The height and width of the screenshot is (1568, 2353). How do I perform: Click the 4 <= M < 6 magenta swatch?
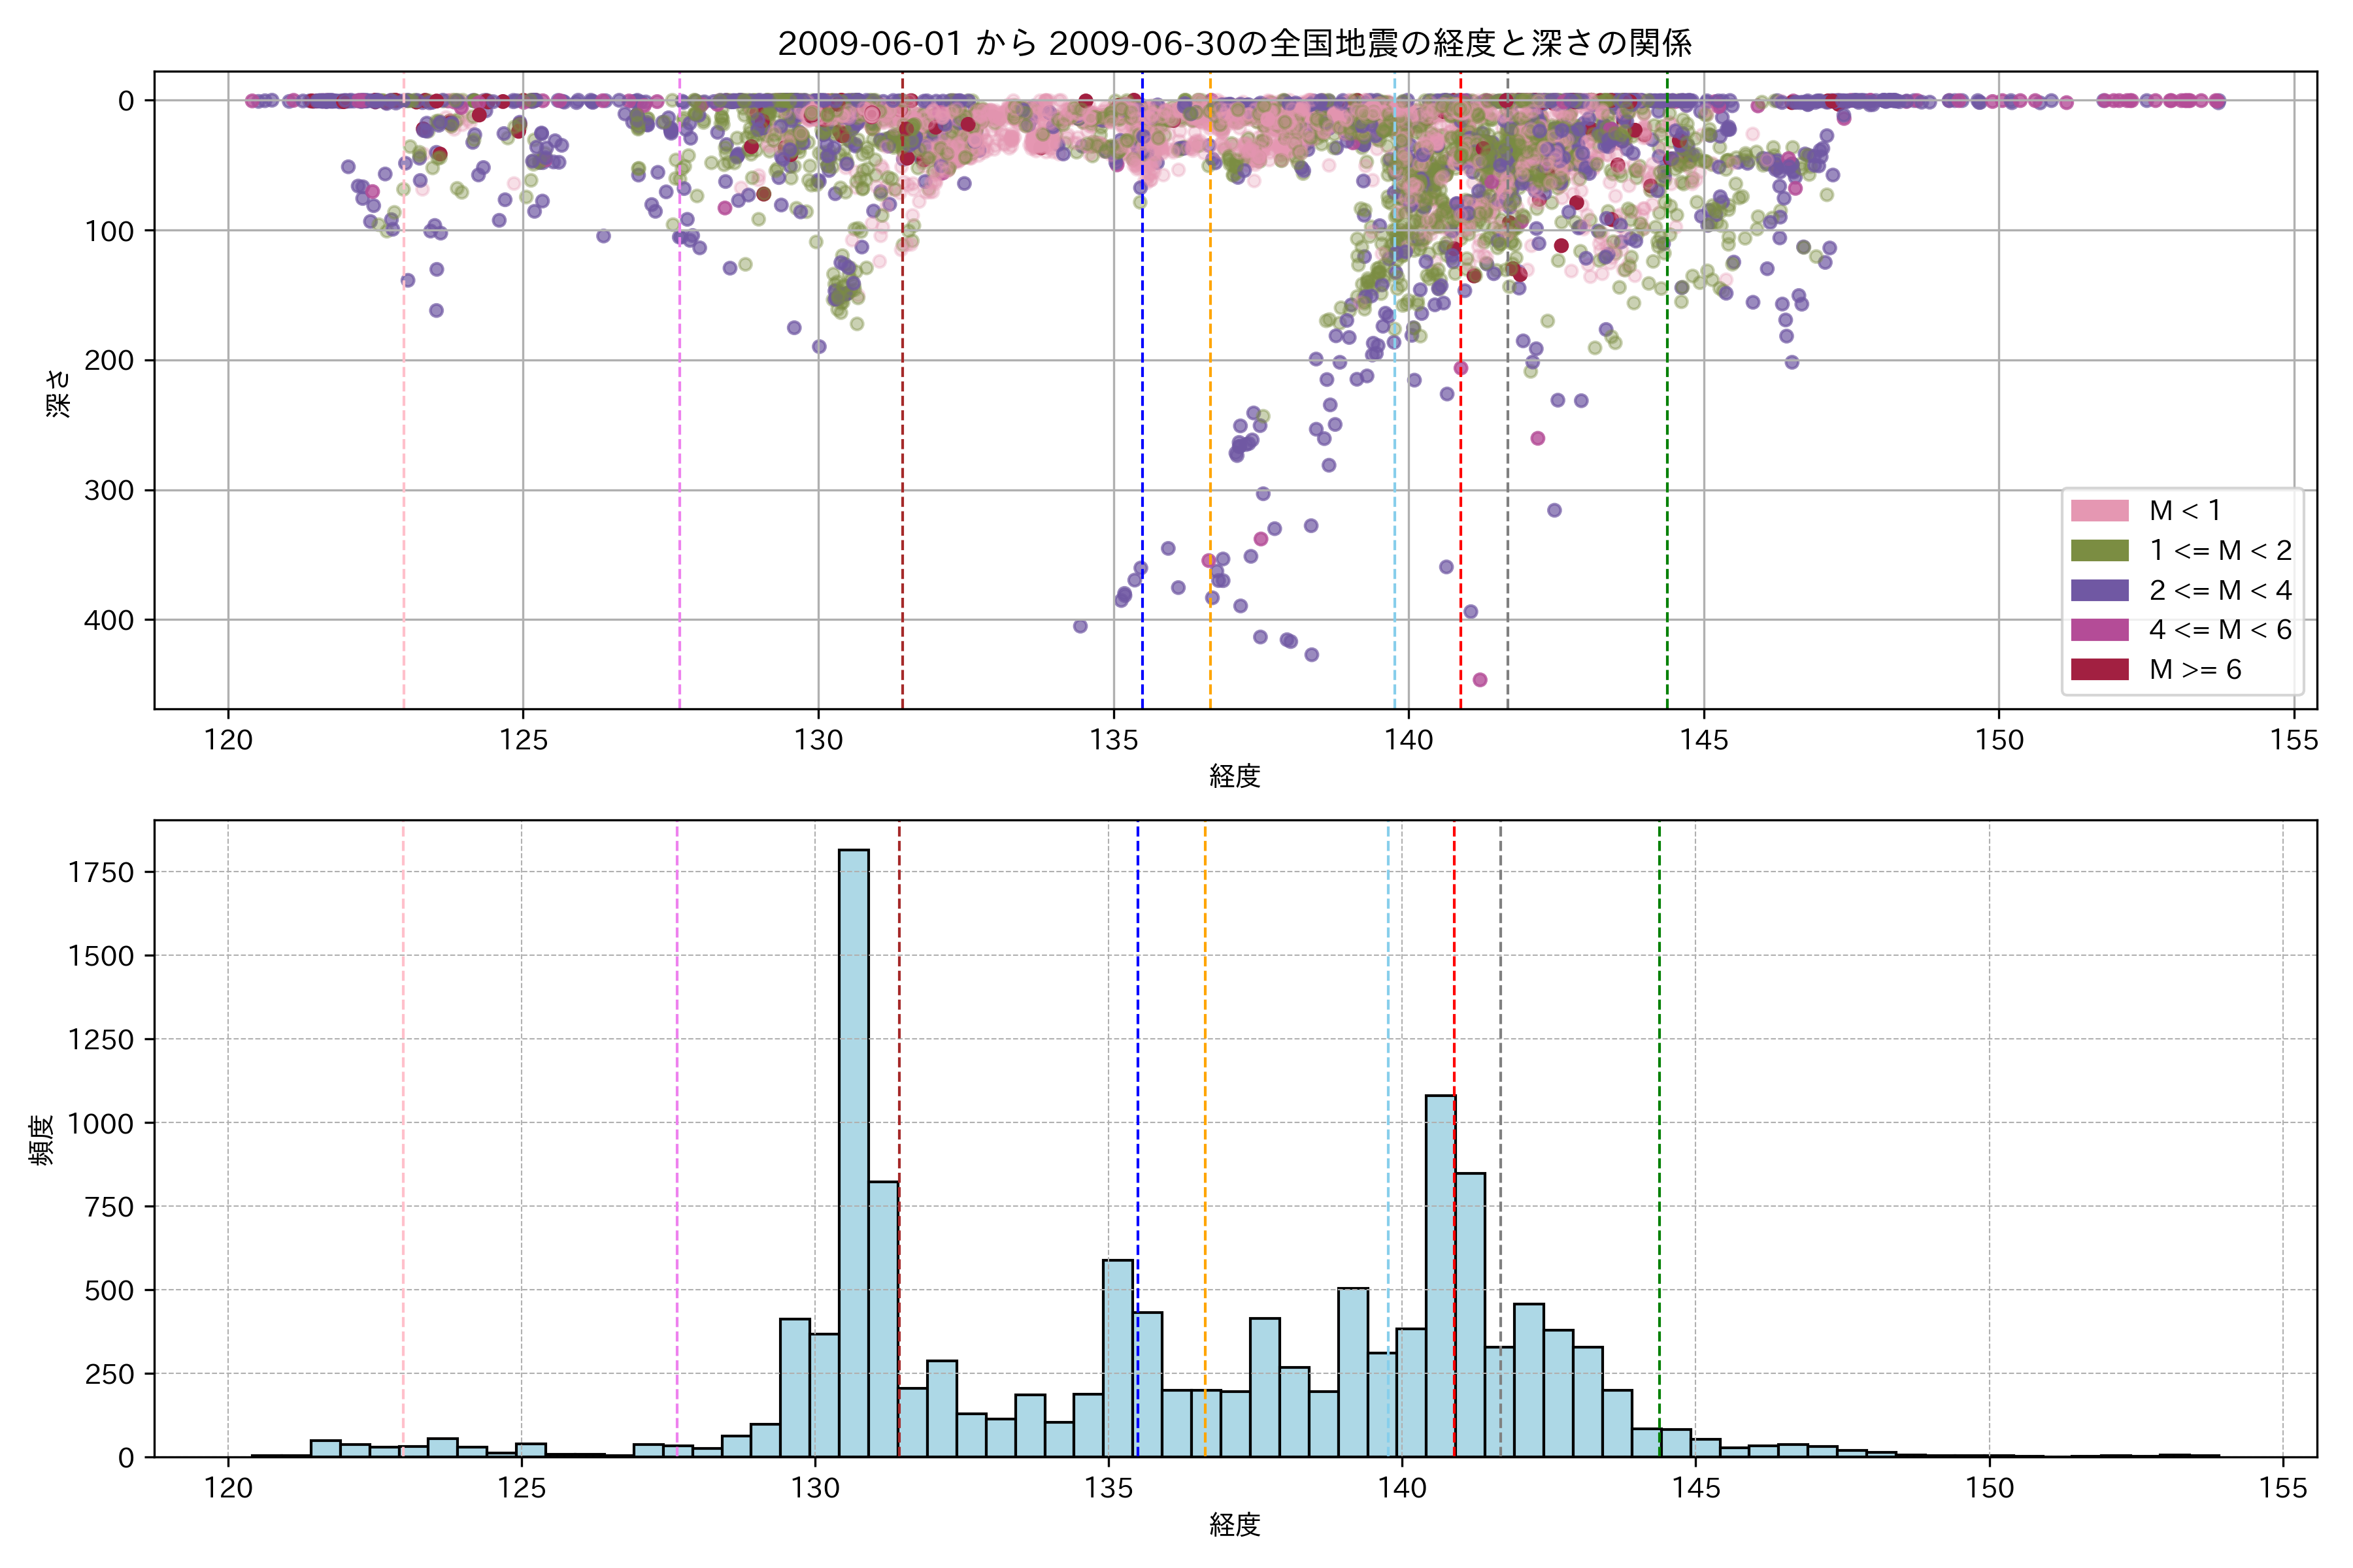point(2099,629)
